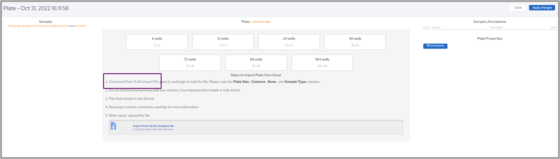The height and width of the screenshot is (159, 560).
Task: Click the file upload icon
Action: pos(113,126)
